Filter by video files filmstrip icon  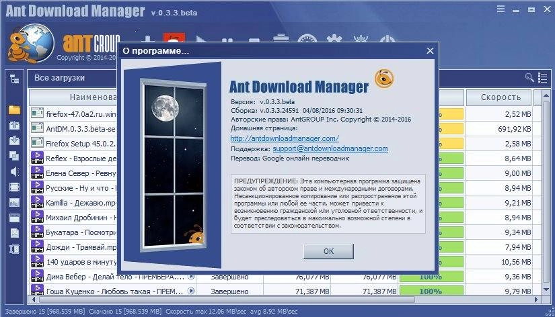coord(15,187)
